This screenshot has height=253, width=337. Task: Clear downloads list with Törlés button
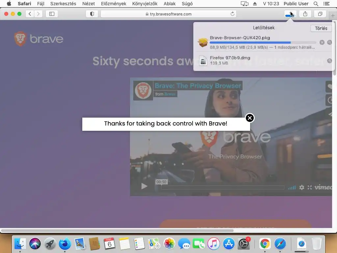tap(321, 28)
